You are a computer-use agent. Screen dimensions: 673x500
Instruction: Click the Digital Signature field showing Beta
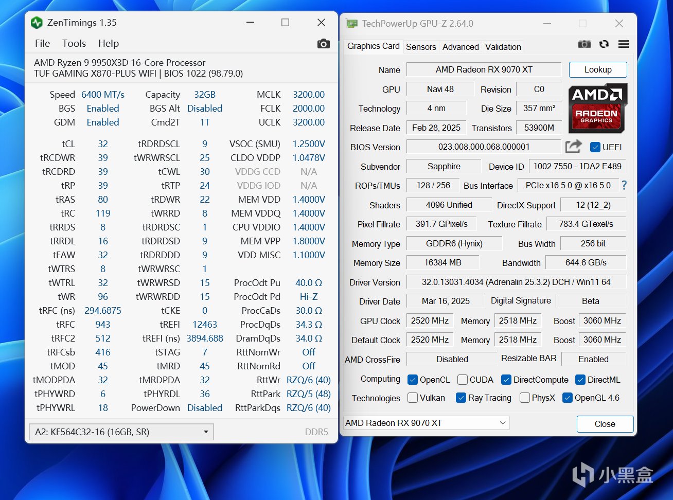point(591,301)
